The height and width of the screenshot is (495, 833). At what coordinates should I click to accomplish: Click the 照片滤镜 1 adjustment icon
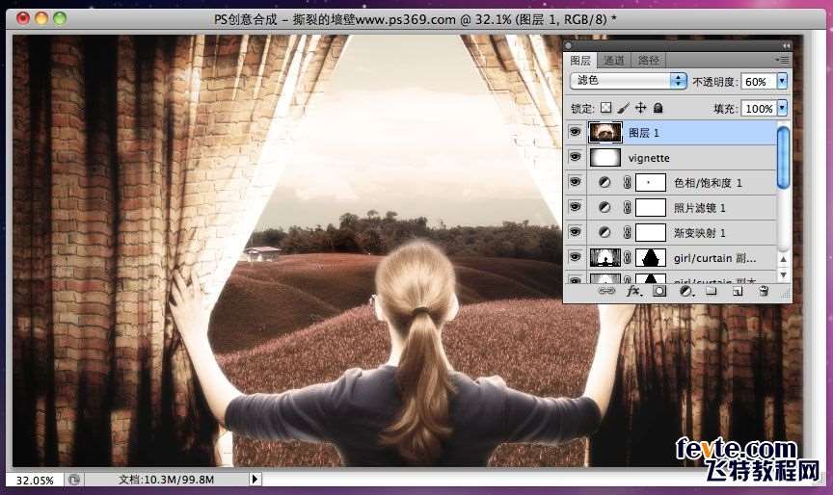[605, 207]
